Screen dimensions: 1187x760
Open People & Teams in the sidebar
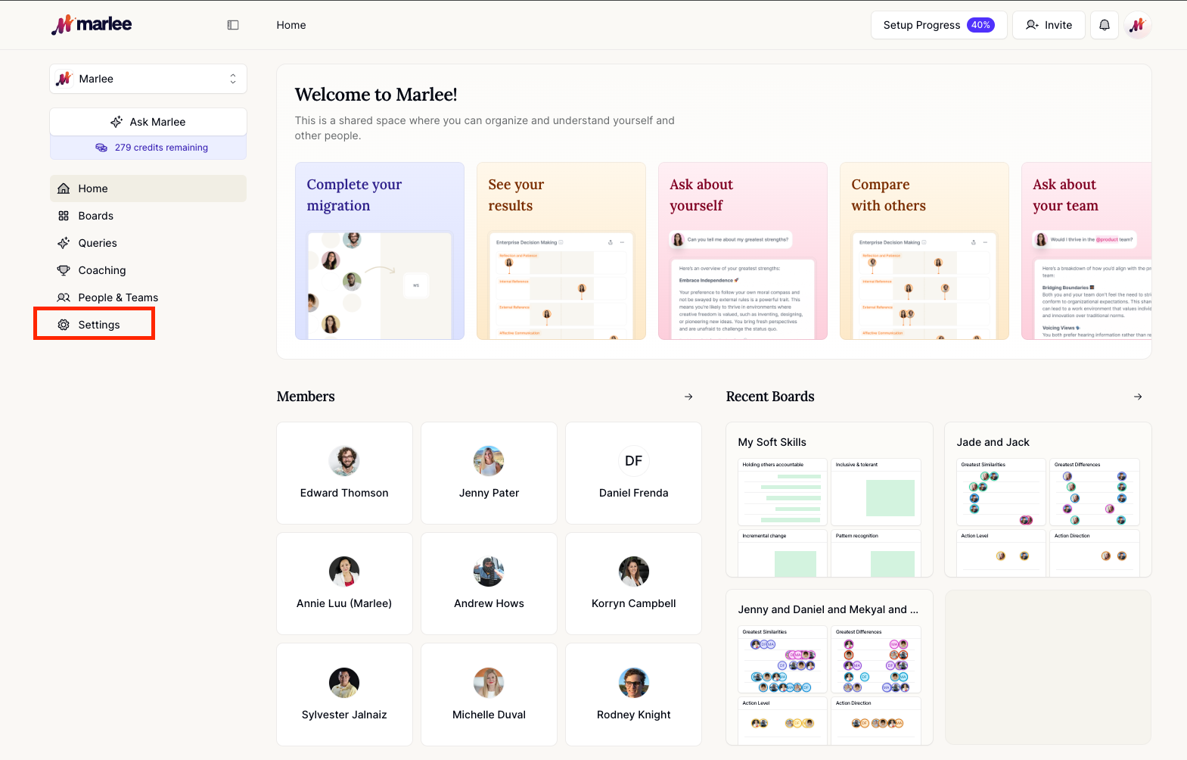tap(148, 297)
